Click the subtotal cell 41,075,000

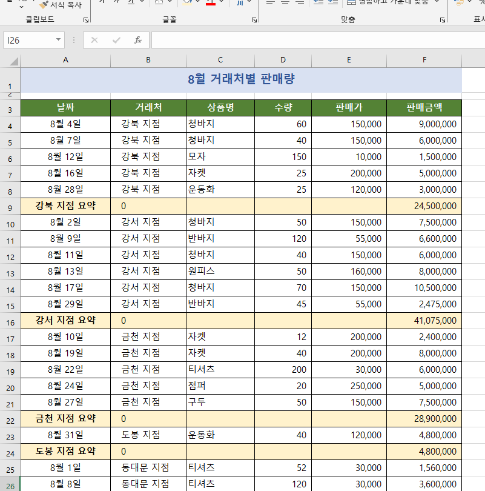pyautogui.click(x=424, y=321)
